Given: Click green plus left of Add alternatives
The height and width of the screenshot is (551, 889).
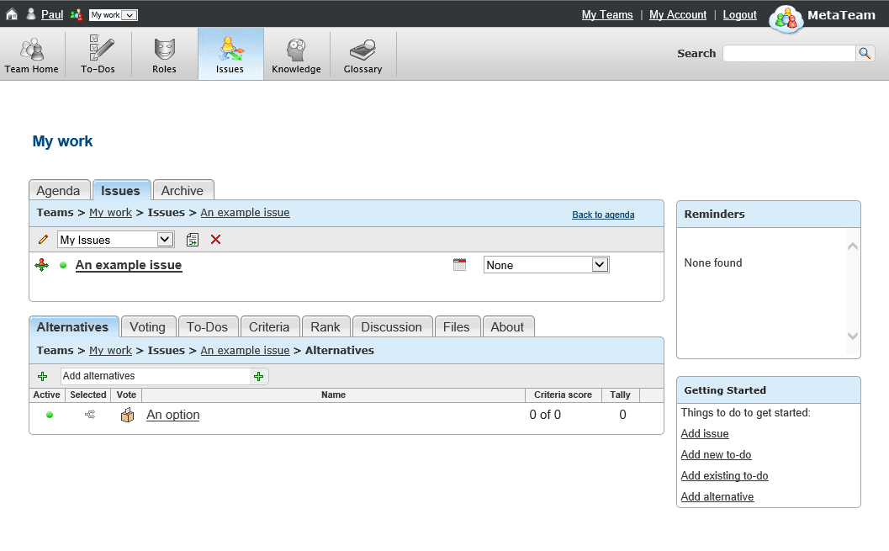Looking at the screenshot, I should (43, 376).
